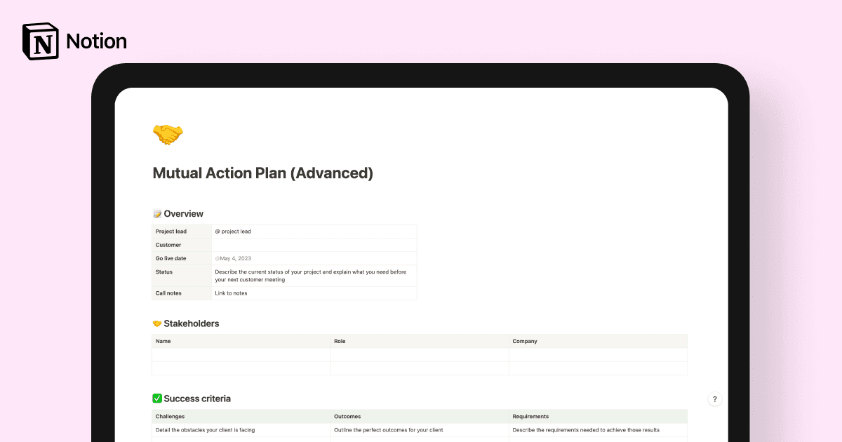This screenshot has width=842, height=442.
Task: Click the Notion logo icon
Action: [40, 41]
